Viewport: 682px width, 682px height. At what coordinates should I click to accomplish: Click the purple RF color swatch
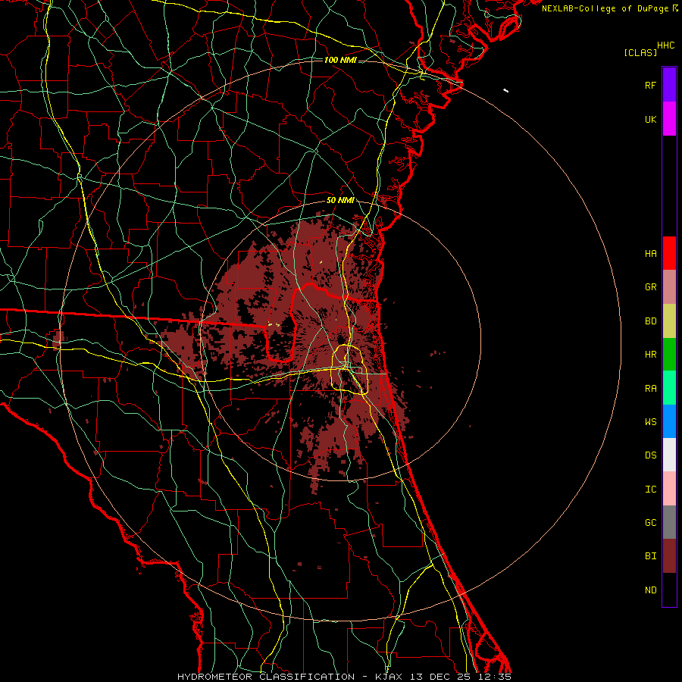click(x=669, y=84)
